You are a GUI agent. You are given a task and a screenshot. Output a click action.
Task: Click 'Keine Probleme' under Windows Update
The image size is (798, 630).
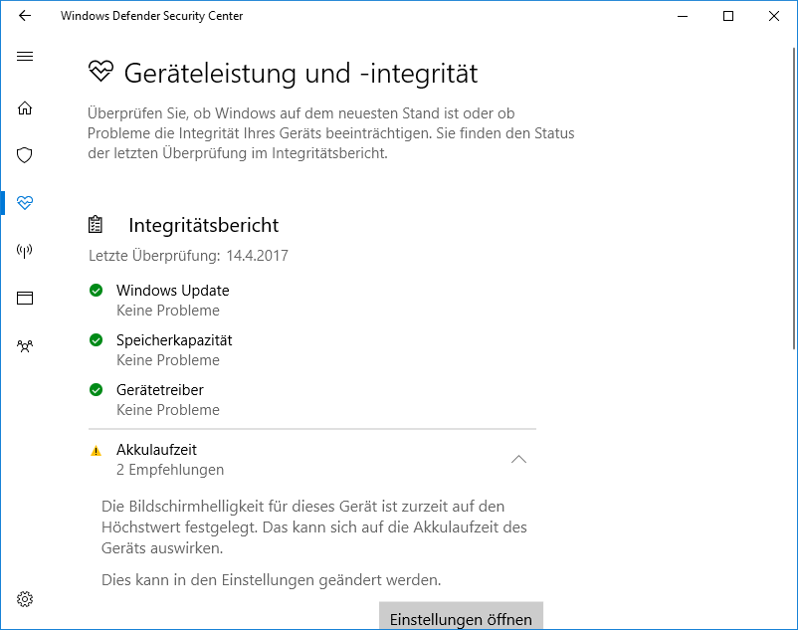coord(168,311)
